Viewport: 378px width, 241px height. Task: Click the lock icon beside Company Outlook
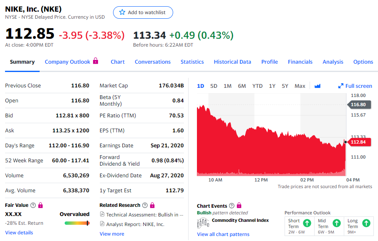pyautogui.click(x=96, y=61)
